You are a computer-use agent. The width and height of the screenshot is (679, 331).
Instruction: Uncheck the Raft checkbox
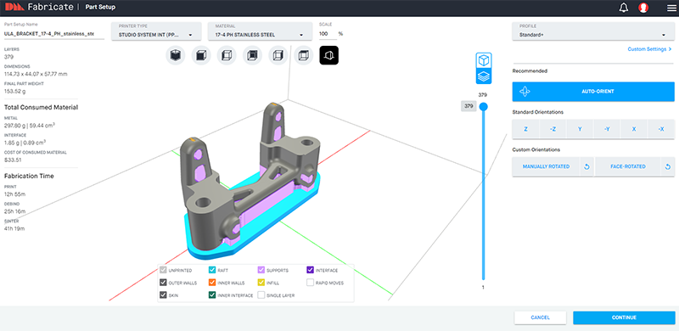(212, 271)
